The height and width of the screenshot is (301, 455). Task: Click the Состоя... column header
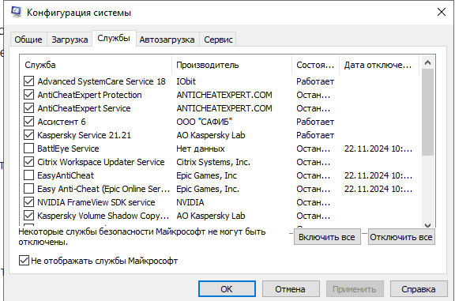(x=315, y=65)
